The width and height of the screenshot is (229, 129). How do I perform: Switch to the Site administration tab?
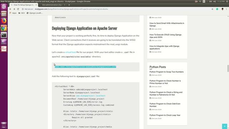pyautogui.click(x=52, y=5)
